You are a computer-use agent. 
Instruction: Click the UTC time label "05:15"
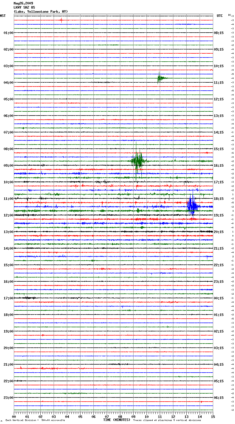coord(219,381)
